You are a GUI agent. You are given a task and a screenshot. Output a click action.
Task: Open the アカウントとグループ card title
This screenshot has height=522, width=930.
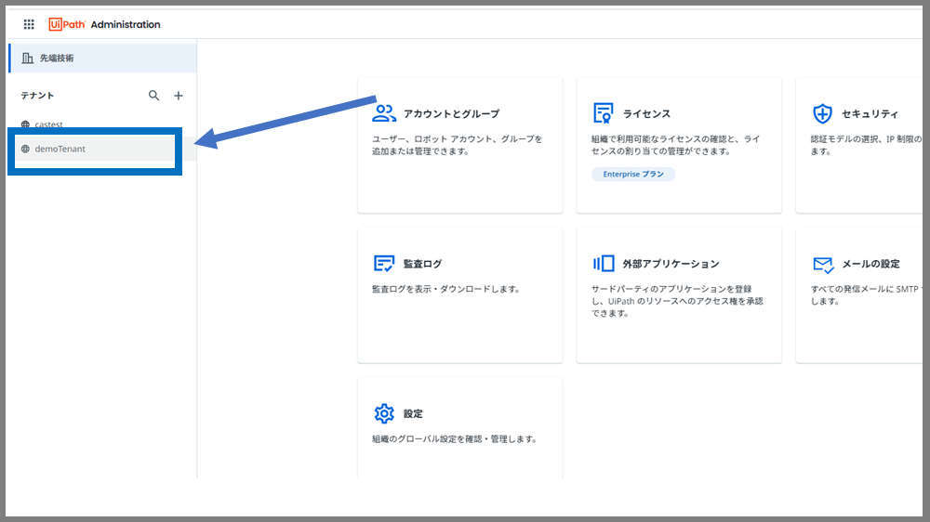451,113
